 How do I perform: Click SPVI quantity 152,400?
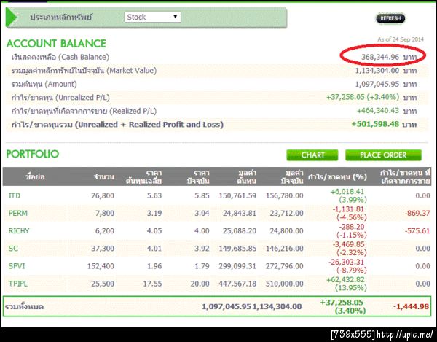tap(101, 266)
